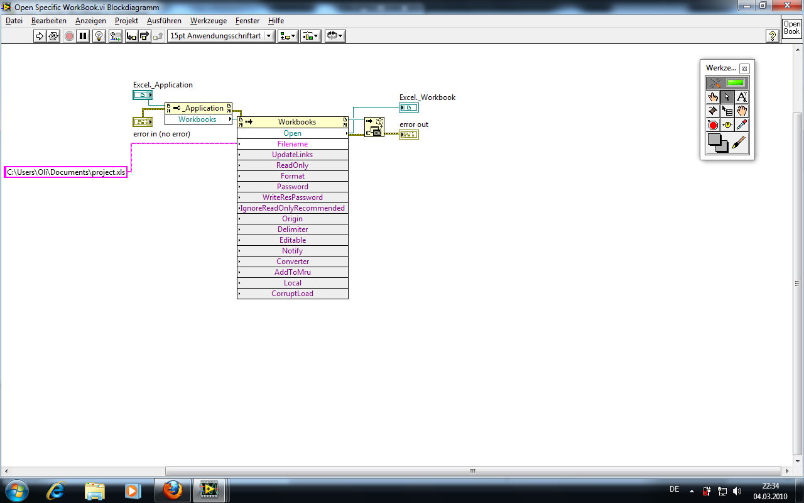The width and height of the screenshot is (804, 503).
Task: Open Firefox from the taskbar
Action: [173, 490]
